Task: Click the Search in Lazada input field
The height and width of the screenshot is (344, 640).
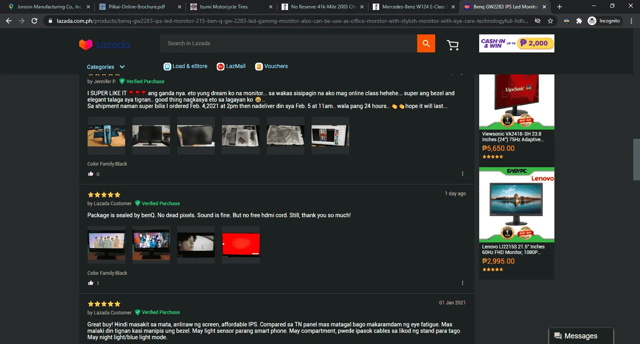Action: point(288,43)
